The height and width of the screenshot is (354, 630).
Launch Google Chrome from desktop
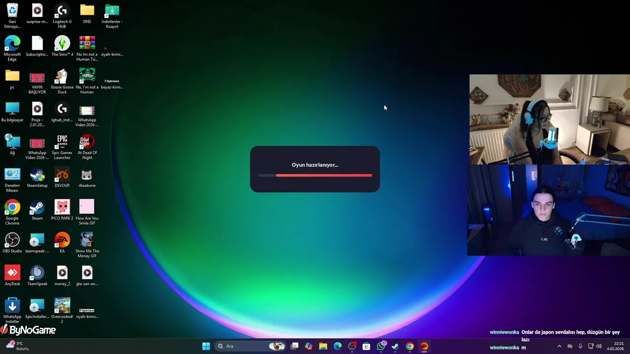pos(12,212)
